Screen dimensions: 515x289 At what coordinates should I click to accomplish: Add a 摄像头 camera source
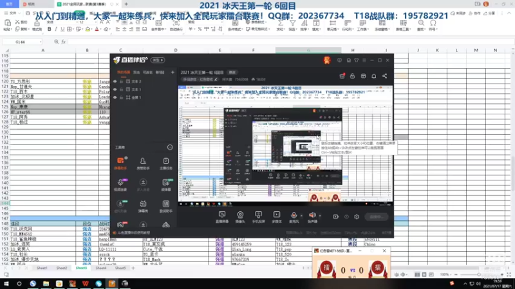pos(240,216)
